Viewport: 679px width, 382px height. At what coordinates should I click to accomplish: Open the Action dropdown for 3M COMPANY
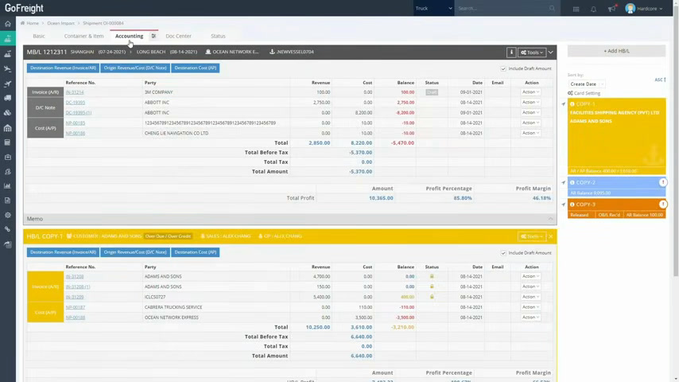tap(530, 92)
